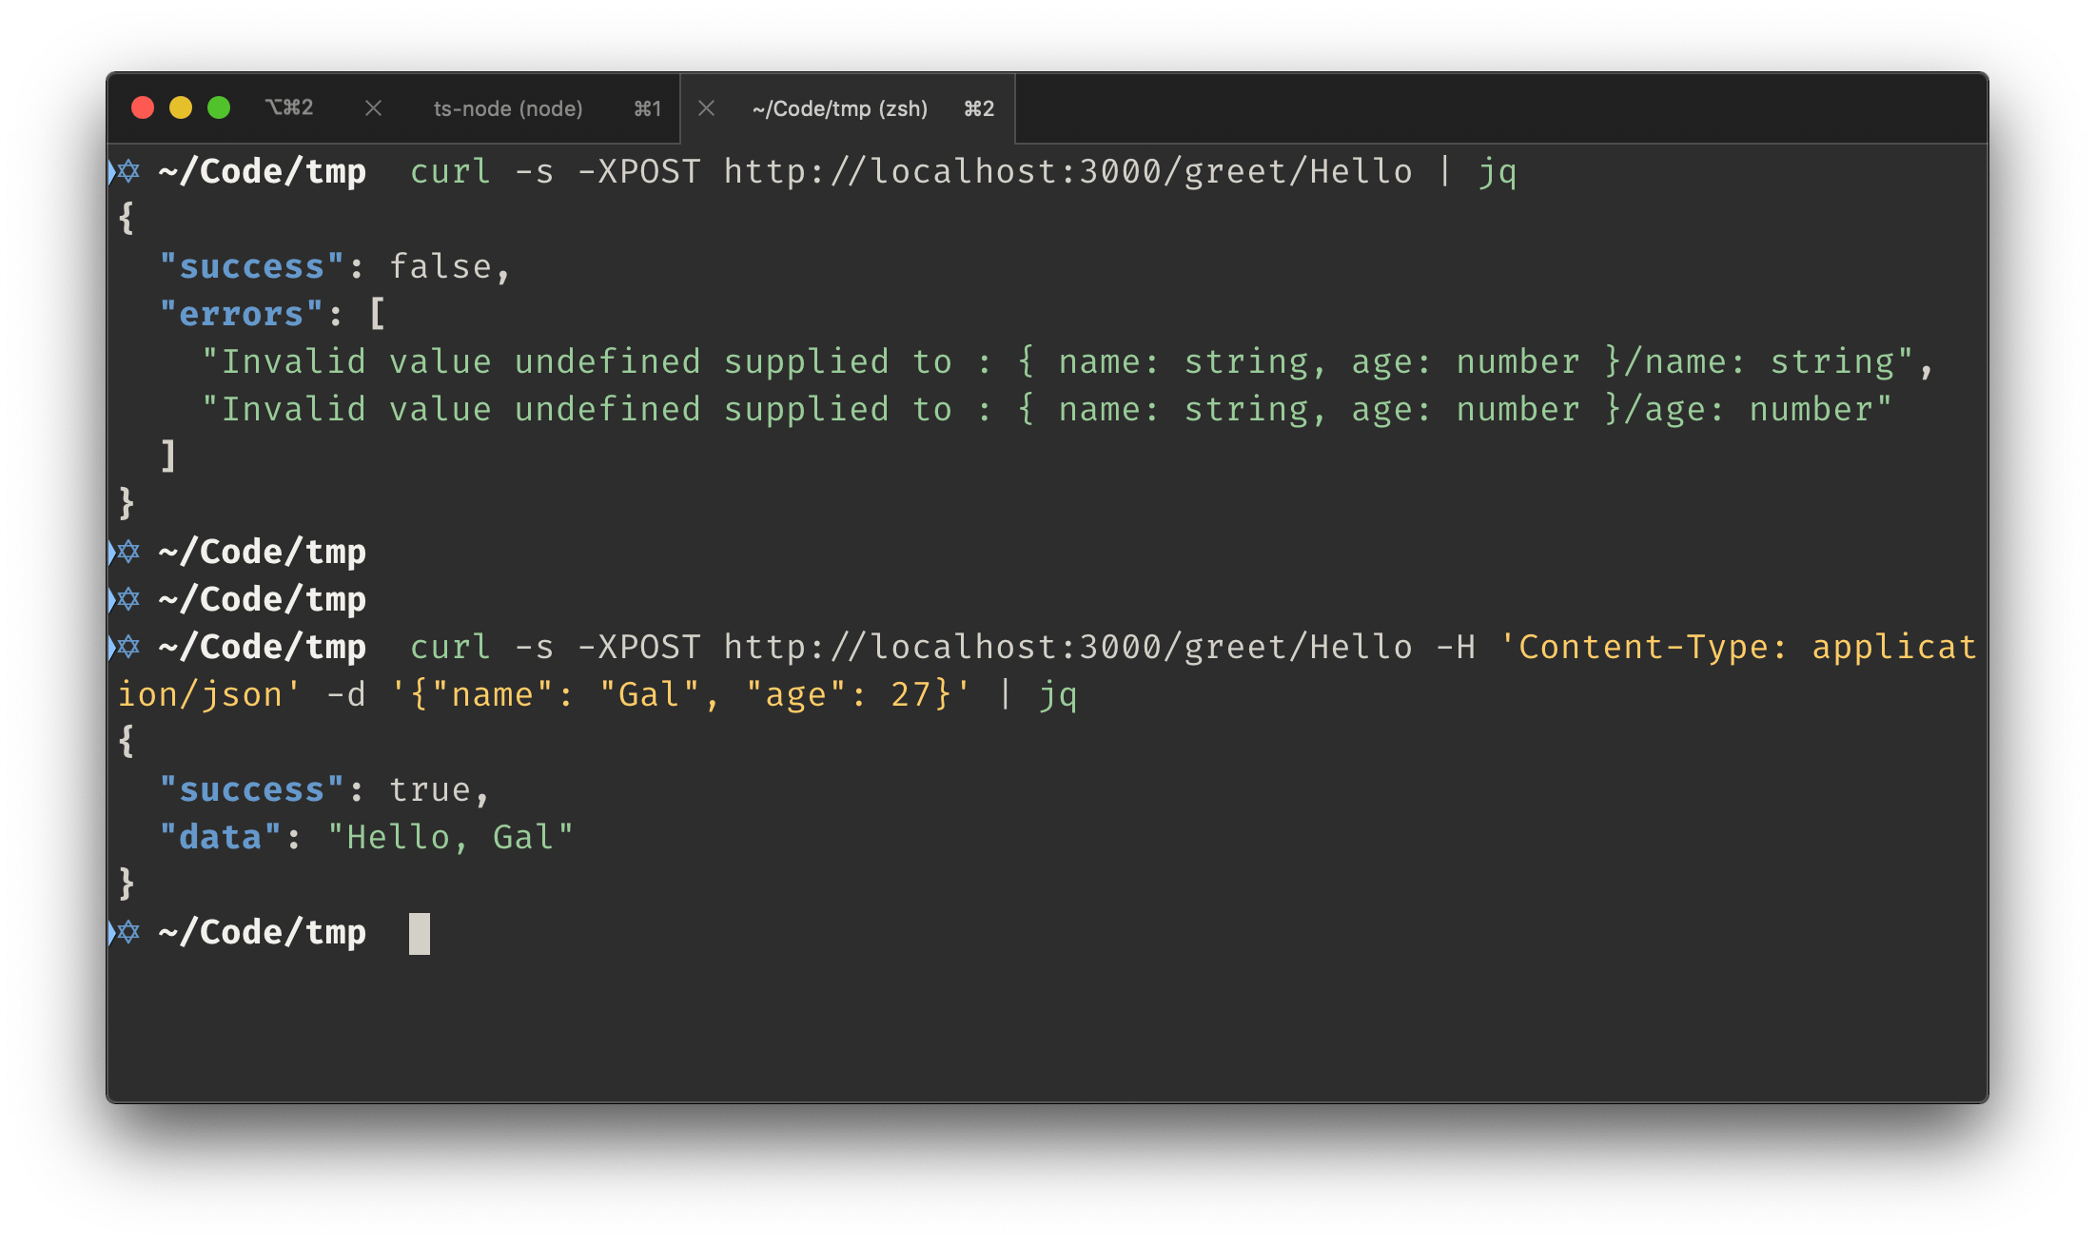
Task: Click the ⌥⌘2 window shortcut label
Action: (x=289, y=107)
